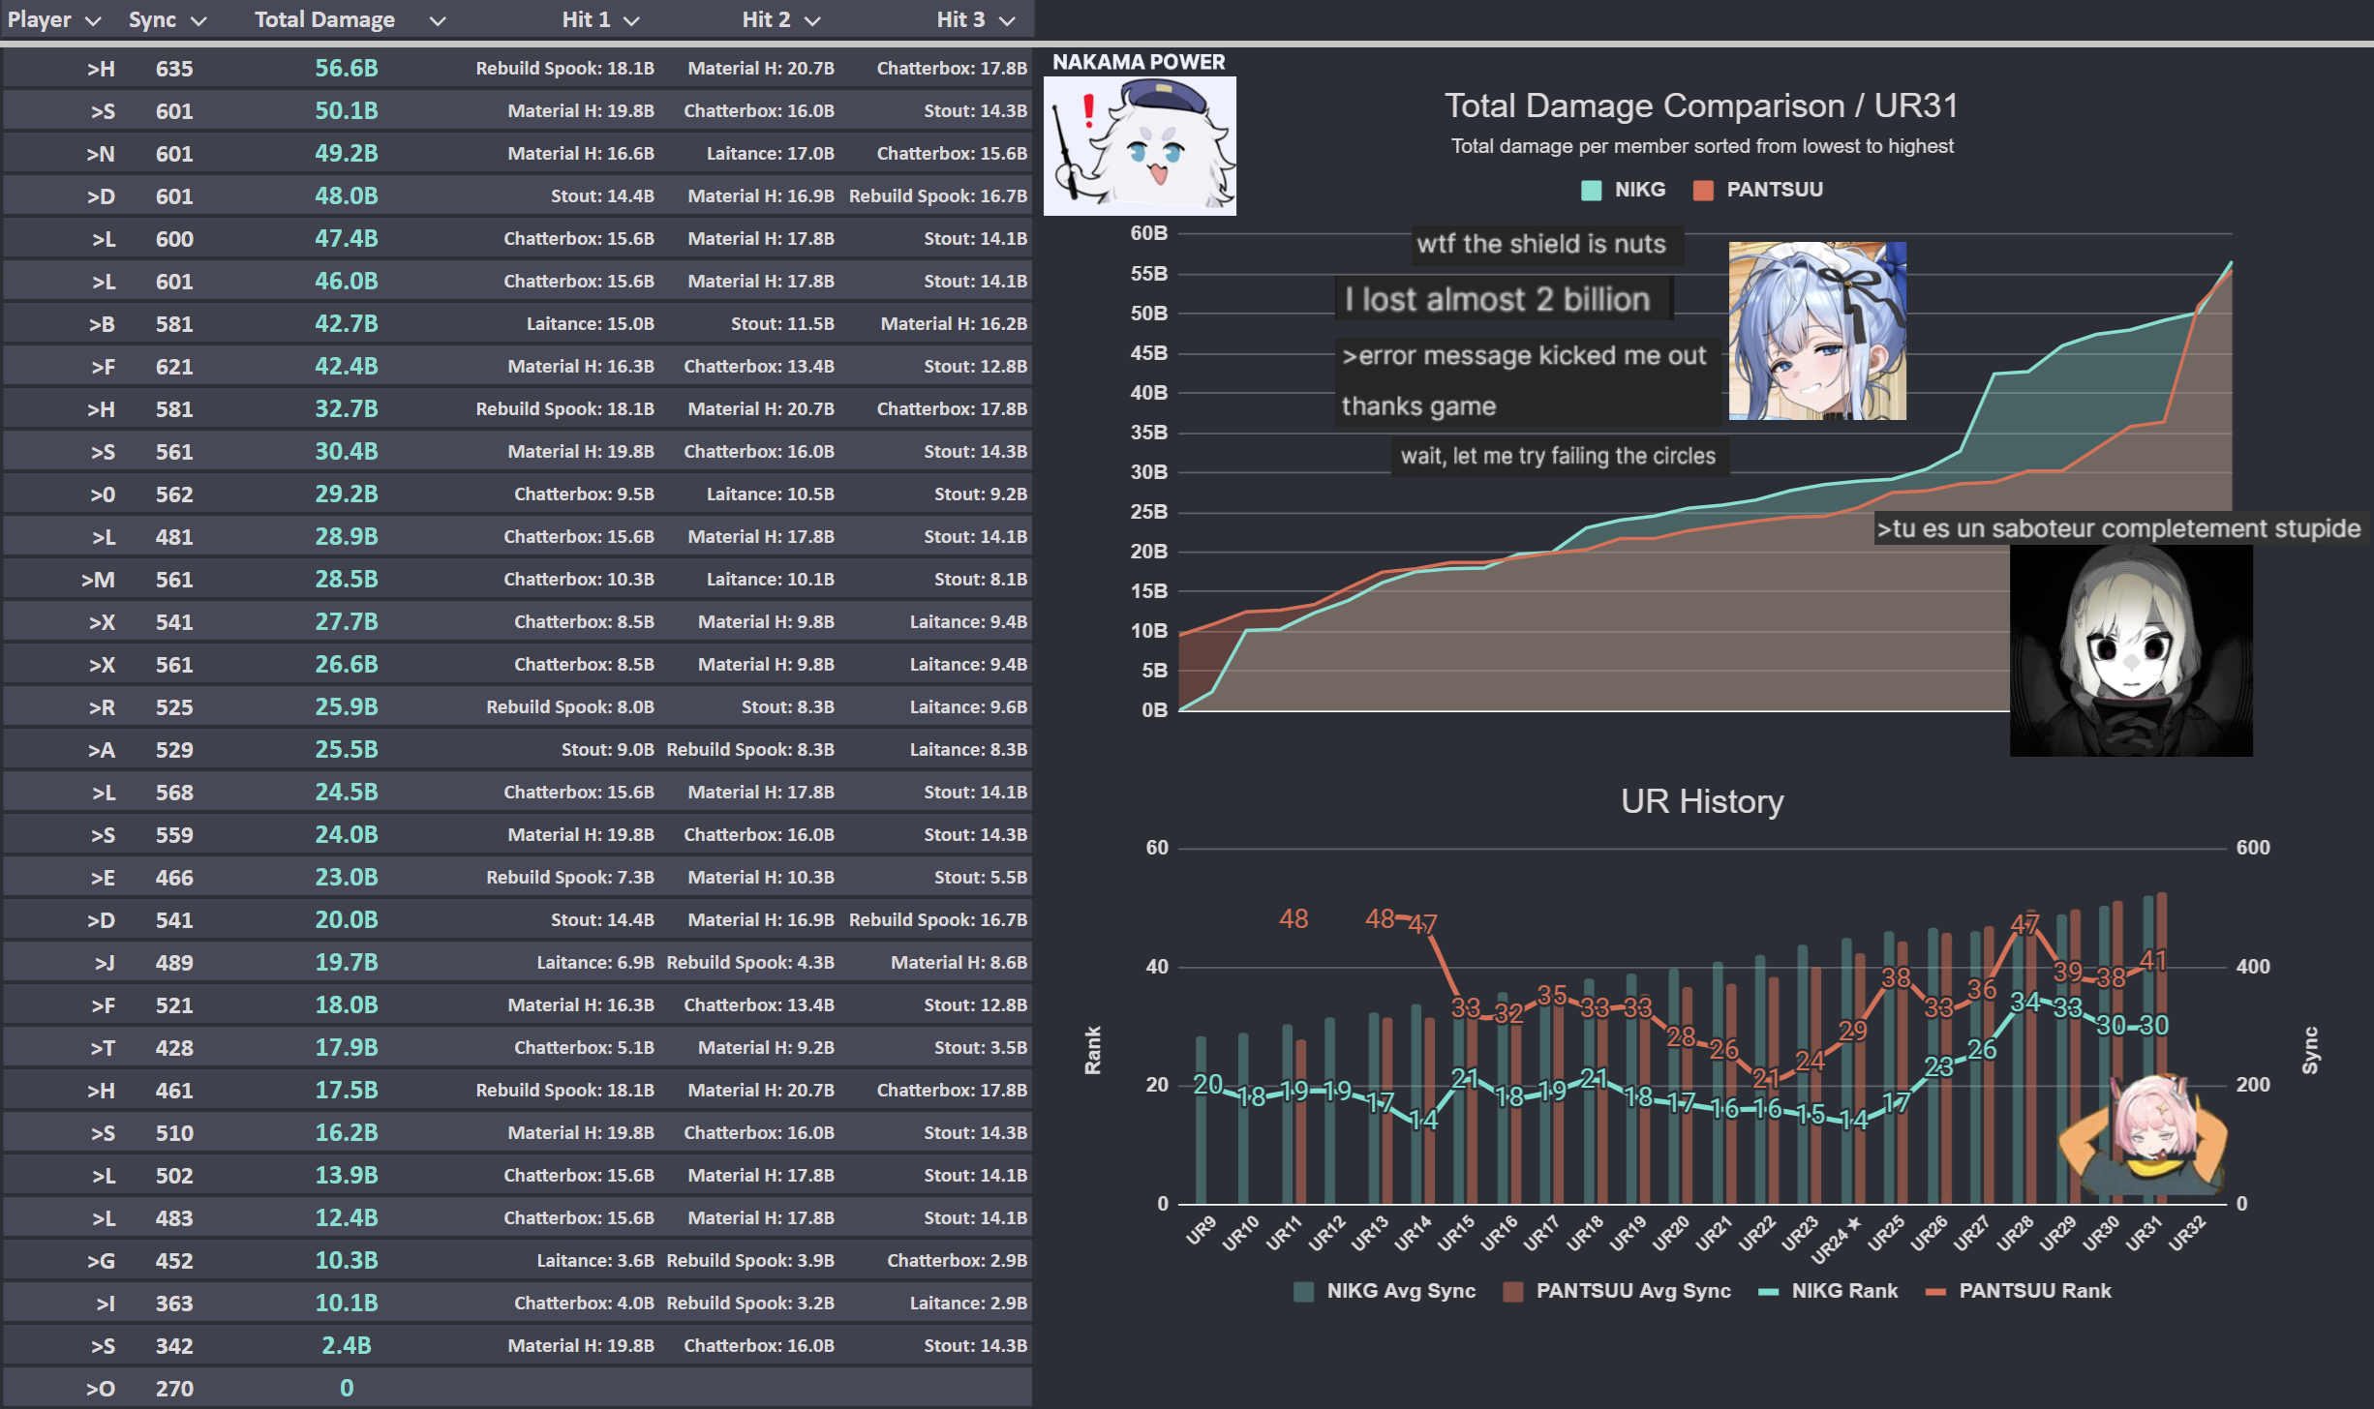Open the Hit 3 column filter dropdown
Screen dimensions: 2374x1409
tap(1007, 20)
